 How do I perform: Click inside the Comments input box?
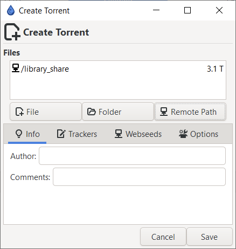139,177
